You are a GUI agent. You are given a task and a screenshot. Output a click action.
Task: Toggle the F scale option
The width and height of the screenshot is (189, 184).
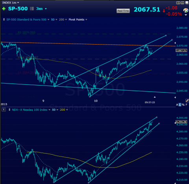(x=186, y=105)
